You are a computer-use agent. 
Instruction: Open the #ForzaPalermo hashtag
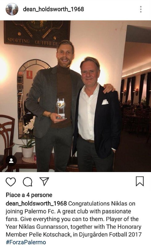(26, 242)
